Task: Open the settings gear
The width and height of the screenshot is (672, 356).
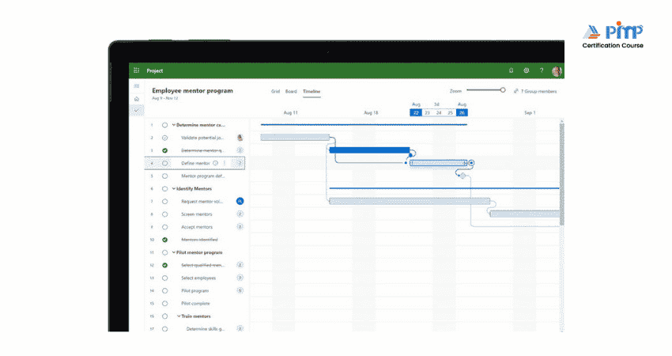Action: click(527, 70)
